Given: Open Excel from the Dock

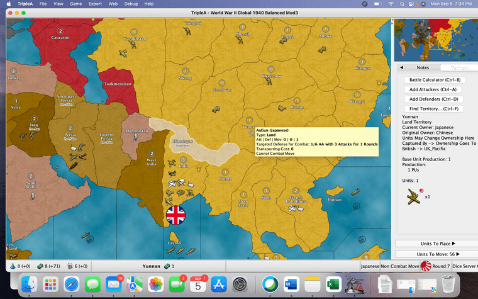Looking at the screenshot, I should point(333,285).
